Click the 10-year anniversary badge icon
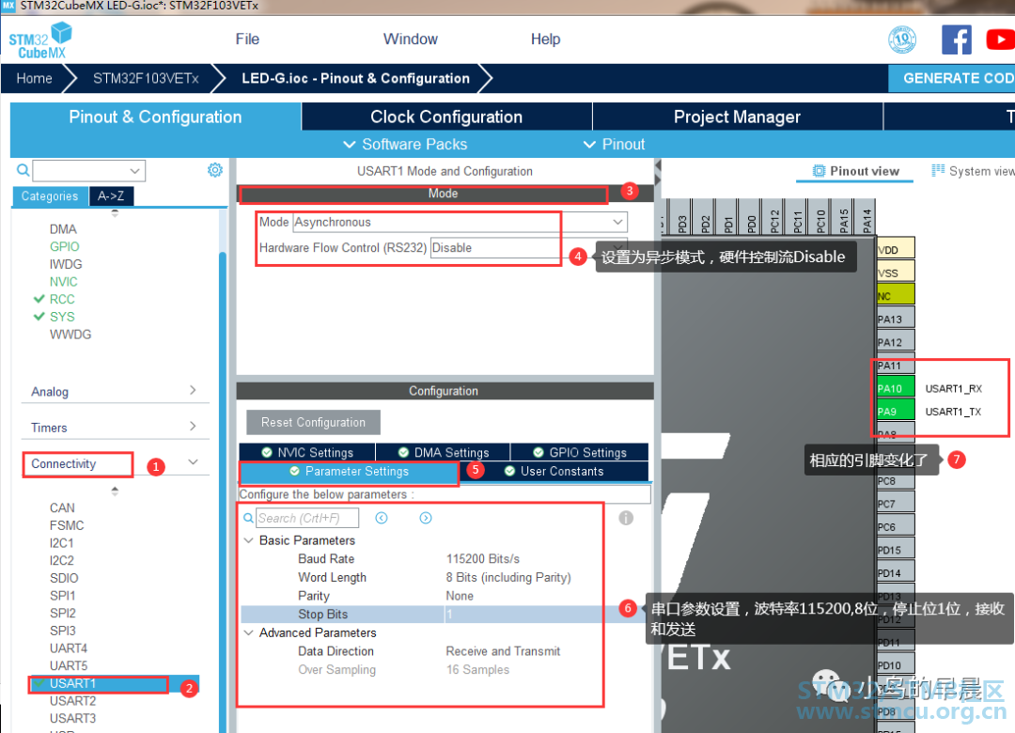The image size is (1015, 733). [x=901, y=39]
